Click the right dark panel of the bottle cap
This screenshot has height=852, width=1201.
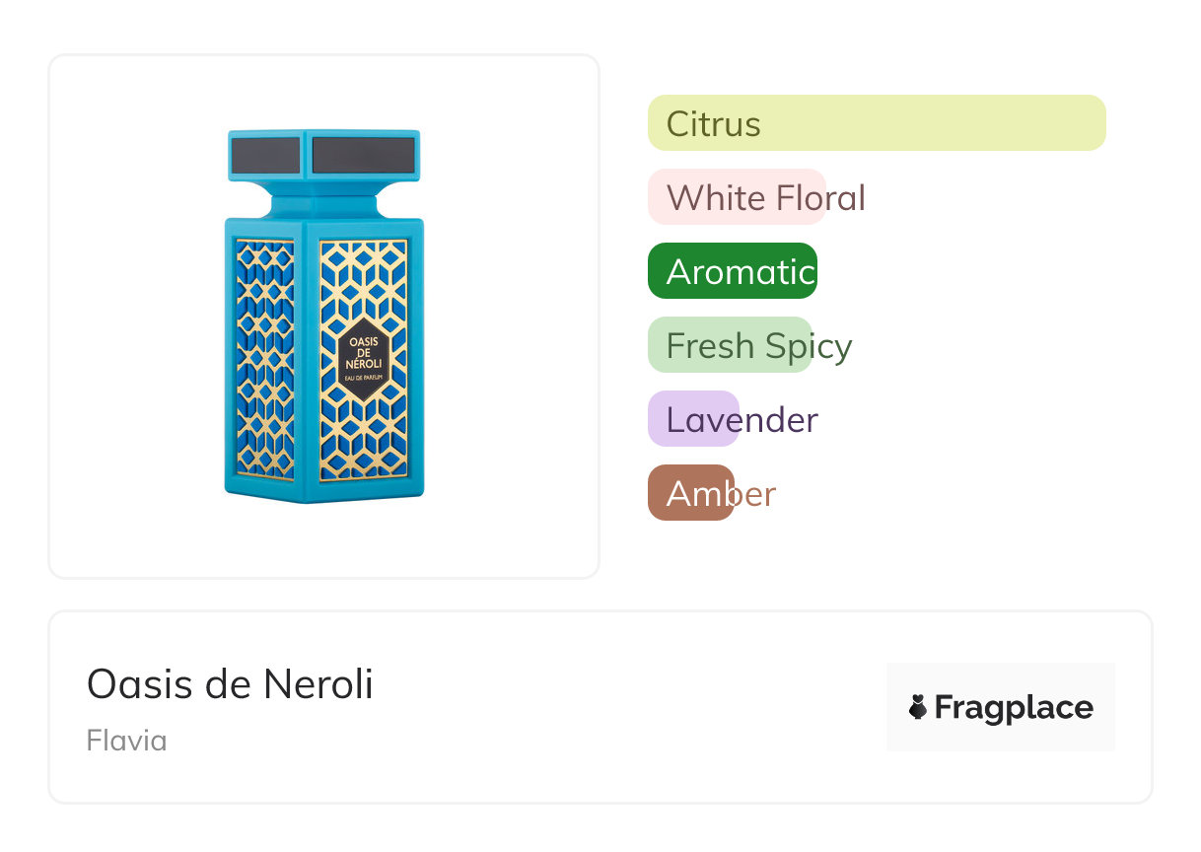[363, 155]
